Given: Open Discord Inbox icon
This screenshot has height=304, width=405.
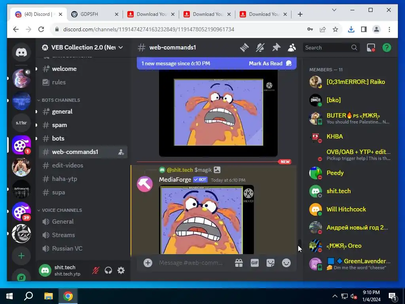Looking at the screenshot, I should point(371,47).
